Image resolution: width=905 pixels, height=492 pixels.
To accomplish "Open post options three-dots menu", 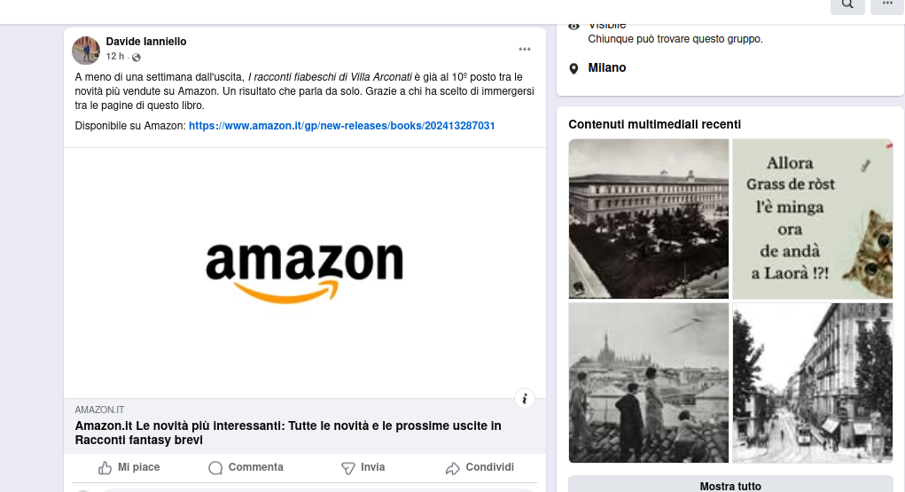I will click(x=525, y=49).
